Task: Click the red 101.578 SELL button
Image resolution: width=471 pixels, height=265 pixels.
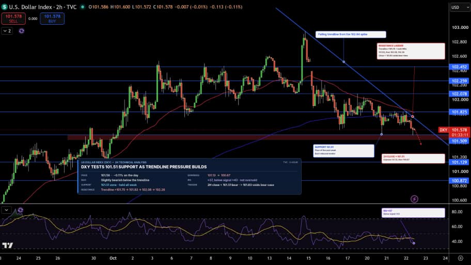Action: pos(13,19)
